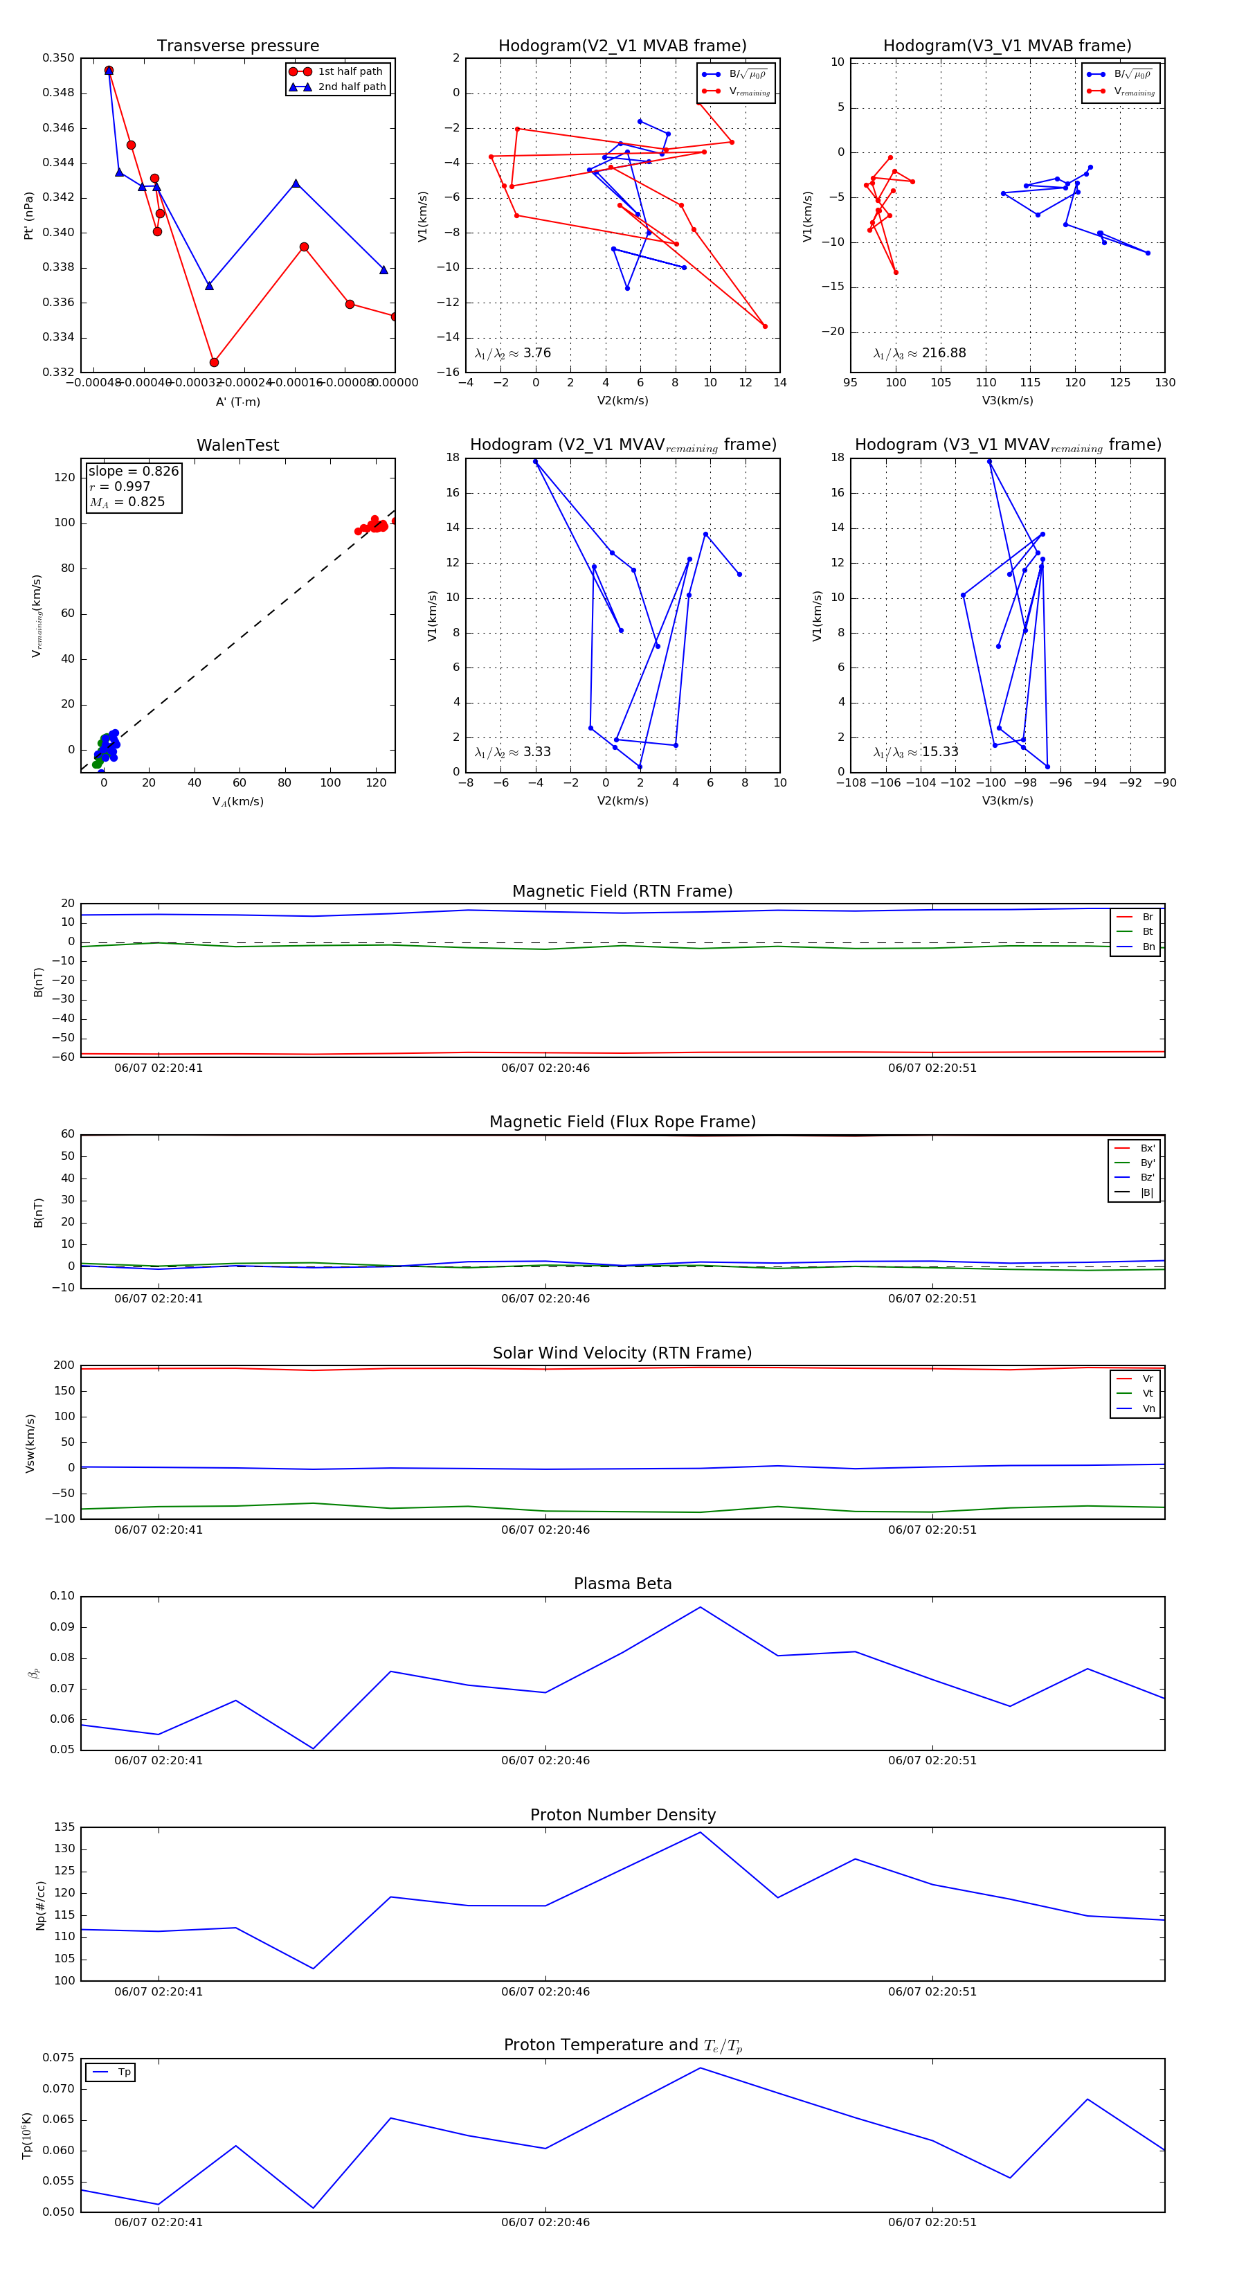Viewport: 1246px width, 2285px height.
Task: Click the "Tp" legend entry
Action: coord(111,2072)
